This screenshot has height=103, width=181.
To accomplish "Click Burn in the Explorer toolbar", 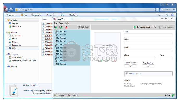I will (x=63, y=15).
